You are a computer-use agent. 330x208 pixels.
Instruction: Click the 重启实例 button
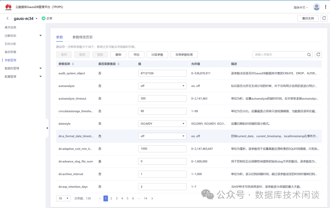coord(308,18)
